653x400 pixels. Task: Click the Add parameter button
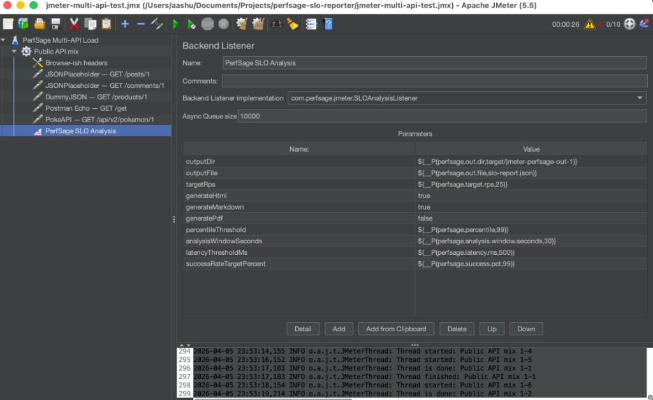pos(339,329)
